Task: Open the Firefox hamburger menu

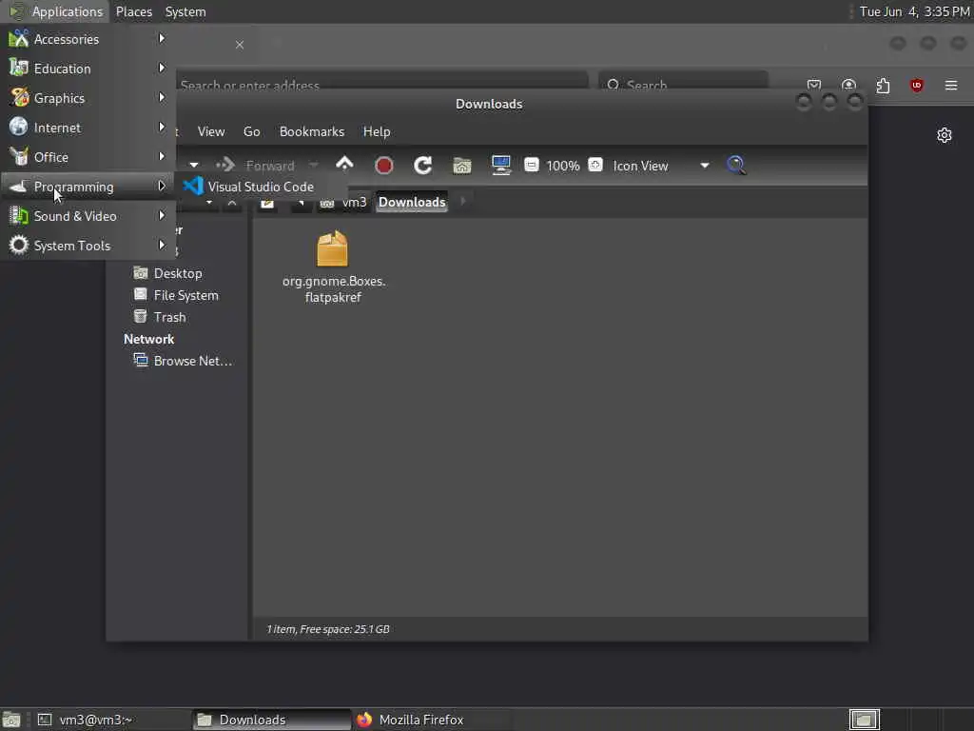Action: coord(951,85)
